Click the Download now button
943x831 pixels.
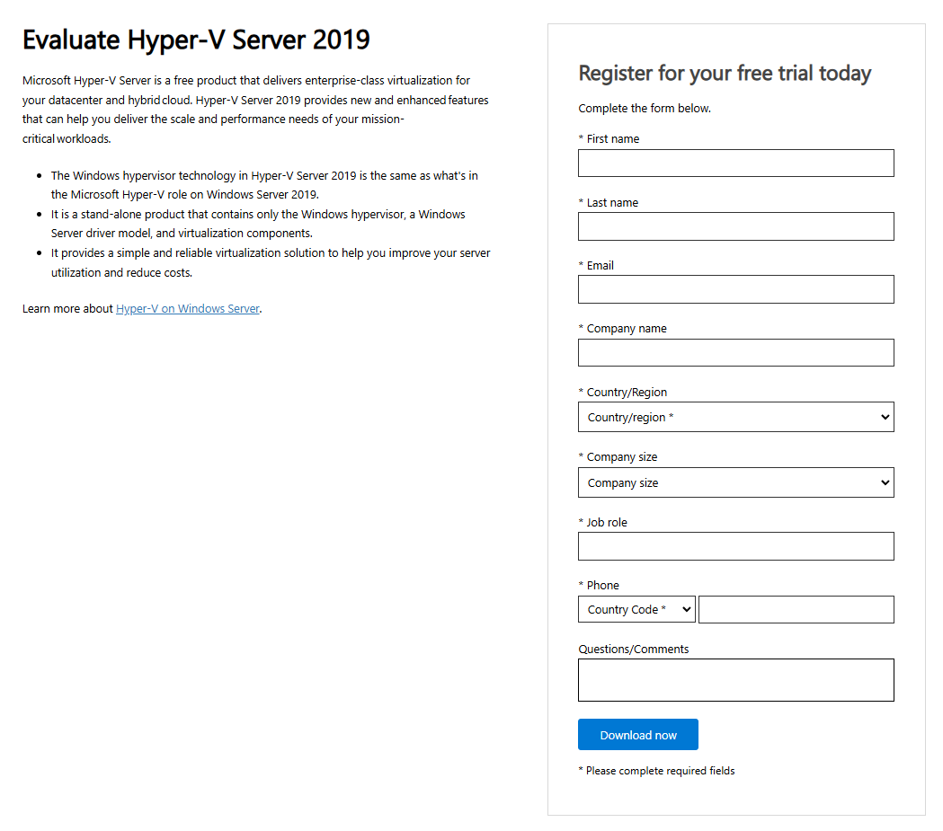[638, 734]
